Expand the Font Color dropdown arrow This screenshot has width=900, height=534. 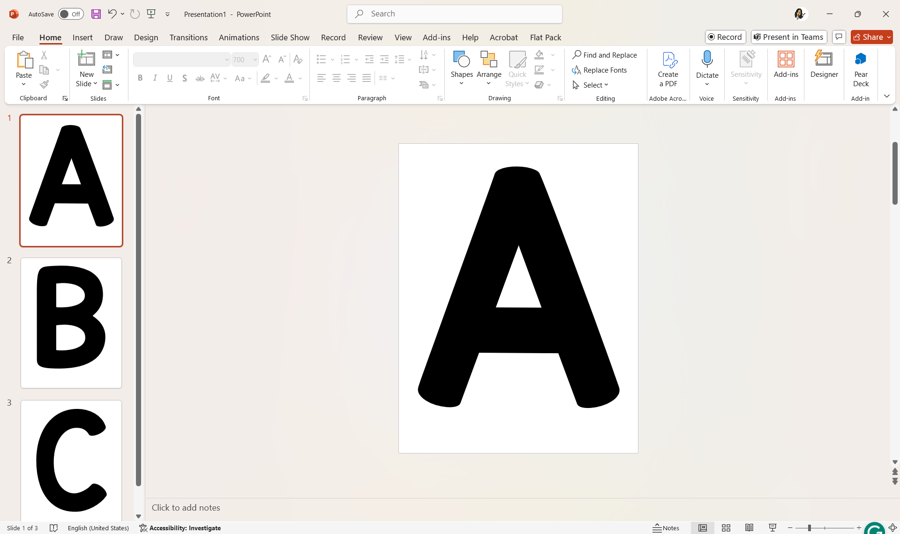click(300, 78)
